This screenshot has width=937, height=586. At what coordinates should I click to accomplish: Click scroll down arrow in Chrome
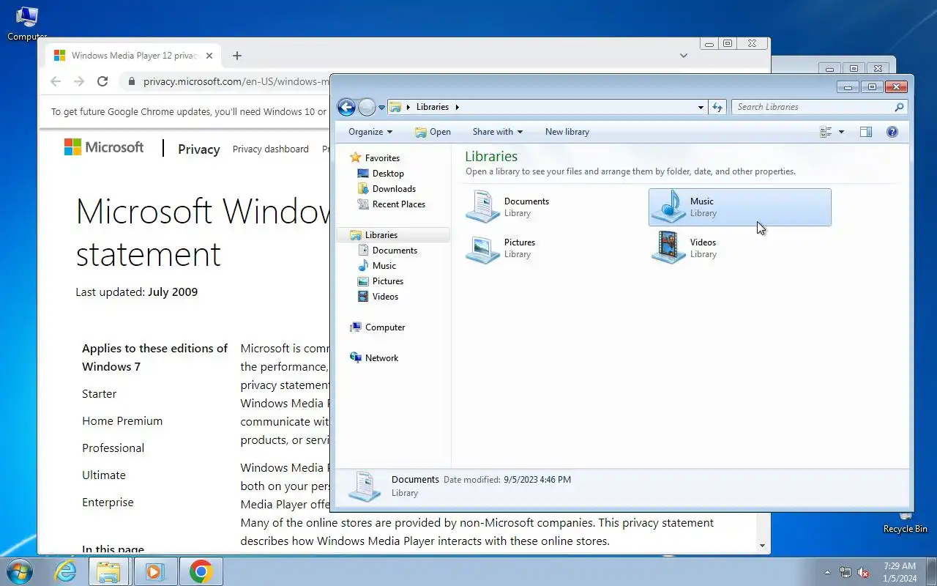coord(762,546)
